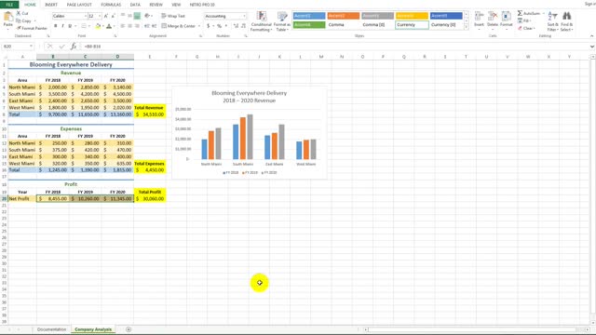The image size is (596, 335).
Task: Click the Increase Indent icon
Action: pos(154,26)
